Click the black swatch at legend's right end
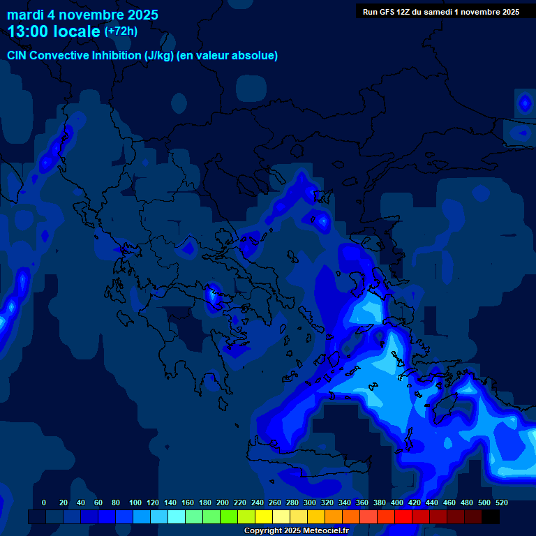The height and width of the screenshot is (536, 536). (x=491, y=517)
